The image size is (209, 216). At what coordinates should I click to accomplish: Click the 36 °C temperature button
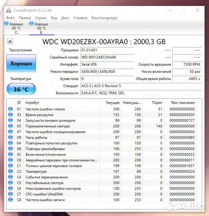click(21, 89)
